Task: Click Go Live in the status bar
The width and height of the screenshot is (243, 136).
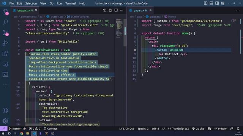Action: click(198, 128)
